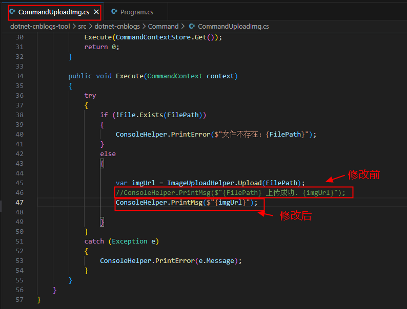Open the dotnet-cnblogs breadcrumb segment
The image size is (407, 309).
[x=117, y=27]
